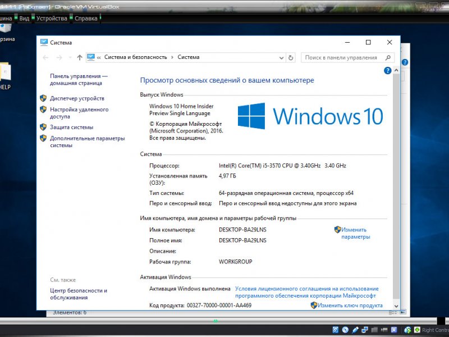
Task: Open Дополнительные параметры системы
Action: [x=88, y=142]
